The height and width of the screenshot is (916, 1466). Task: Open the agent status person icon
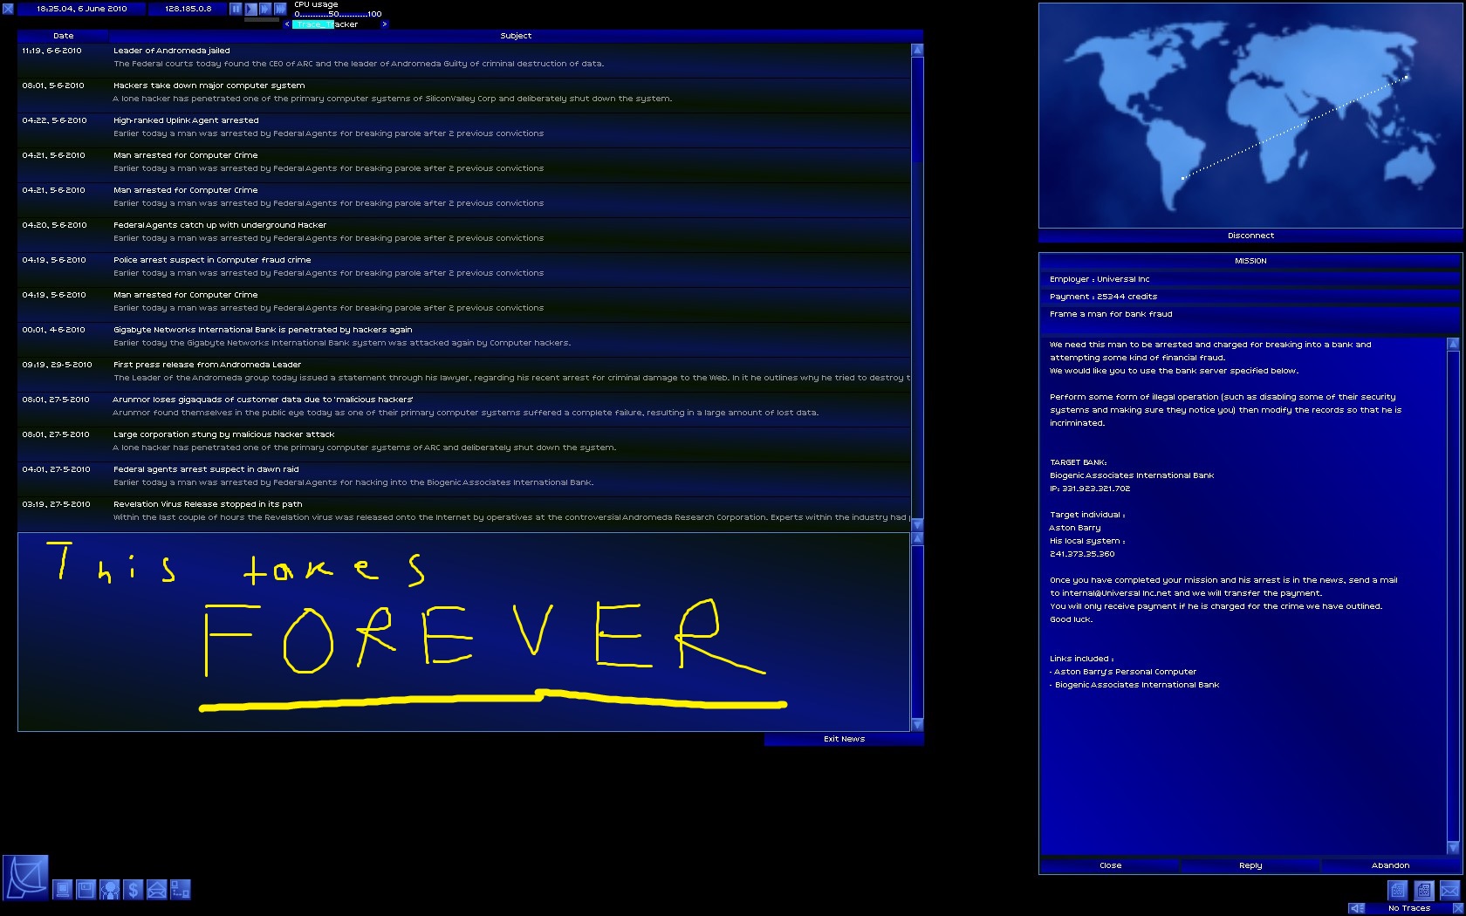(x=109, y=890)
